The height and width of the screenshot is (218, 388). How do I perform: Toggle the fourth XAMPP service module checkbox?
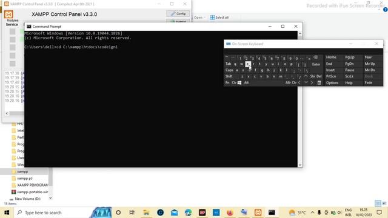[x=12, y=55]
